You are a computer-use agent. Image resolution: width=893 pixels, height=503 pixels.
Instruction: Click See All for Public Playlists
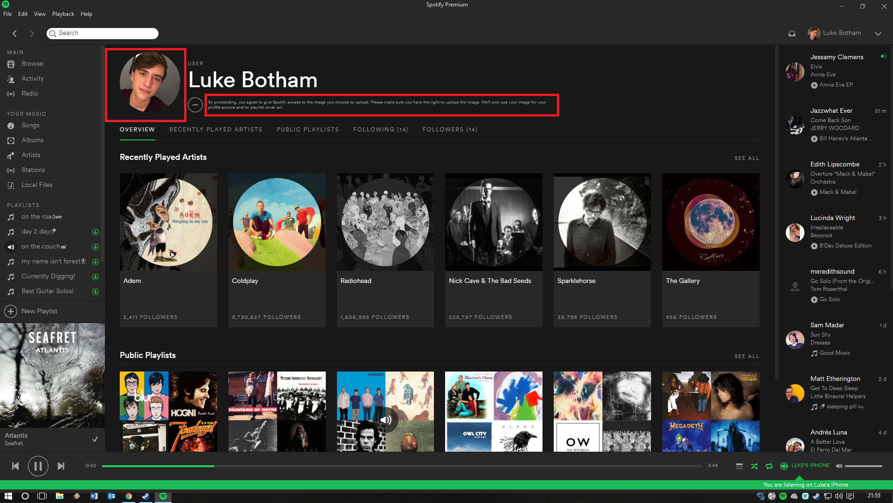(747, 356)
